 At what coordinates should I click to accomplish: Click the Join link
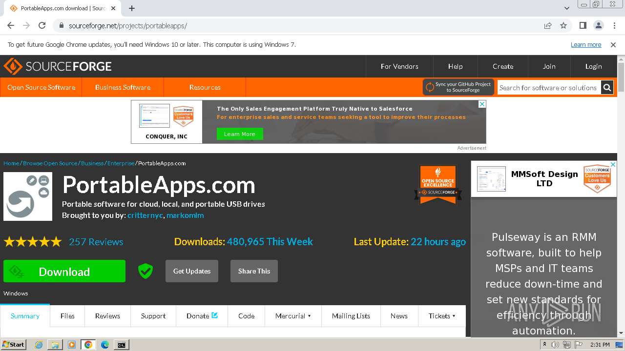coord(549,66)
